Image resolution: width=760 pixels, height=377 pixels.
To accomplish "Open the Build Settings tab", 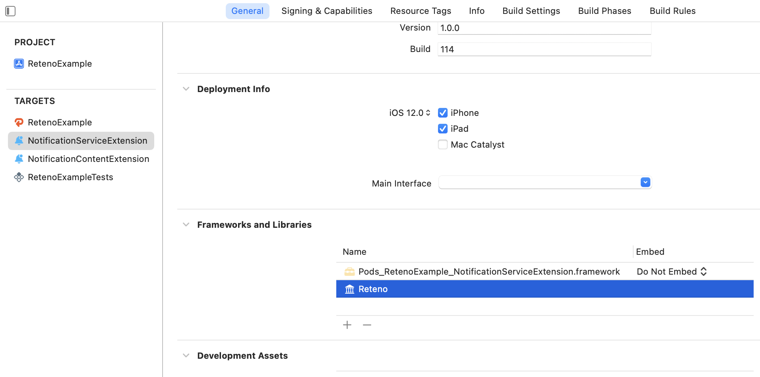I will (x=531, y=11).
